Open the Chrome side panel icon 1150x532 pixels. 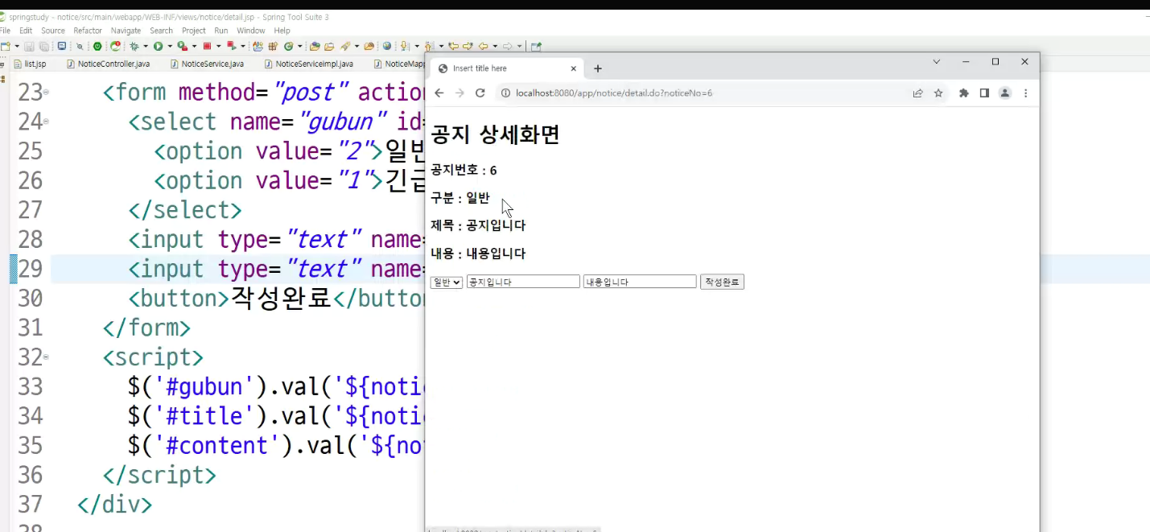coord(984,93)
